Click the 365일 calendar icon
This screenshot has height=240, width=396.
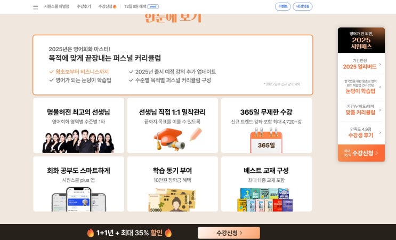pyautogui.click(x=266, y=140)
